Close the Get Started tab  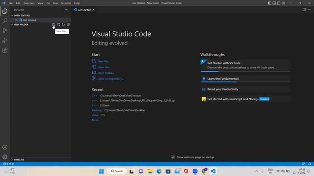pos(94,10)
